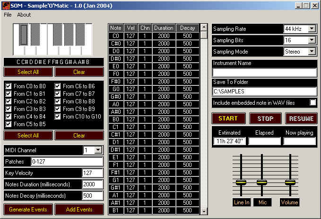Select the F# black piano key

pos(58,35)
